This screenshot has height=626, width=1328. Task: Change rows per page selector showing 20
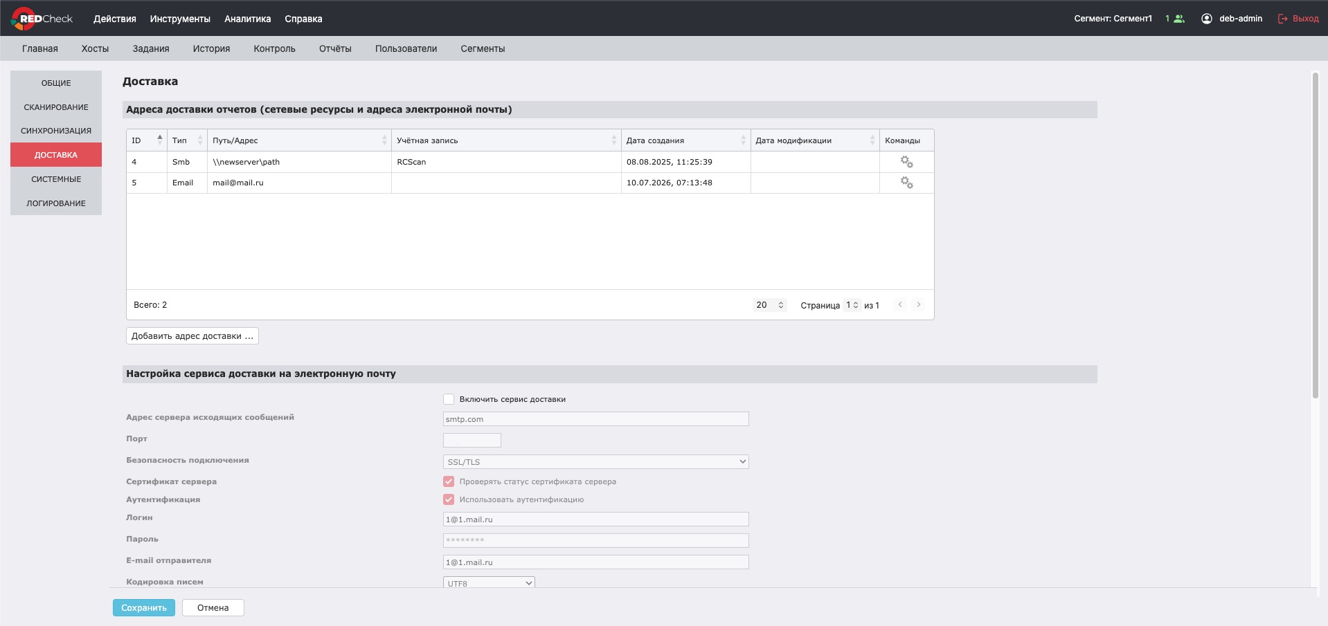point(770,305)
